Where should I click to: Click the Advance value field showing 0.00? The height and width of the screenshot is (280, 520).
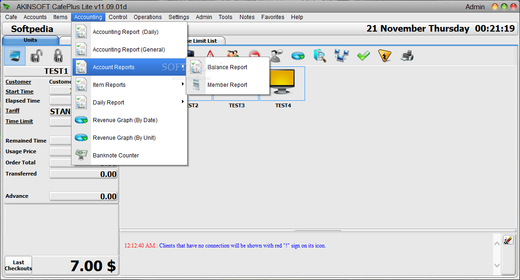83,196
